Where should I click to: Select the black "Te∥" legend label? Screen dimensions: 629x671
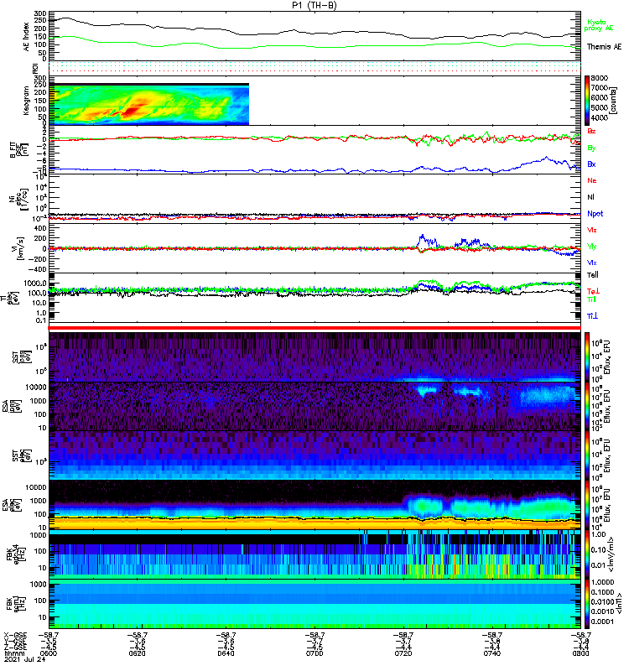tap(593, 275)
